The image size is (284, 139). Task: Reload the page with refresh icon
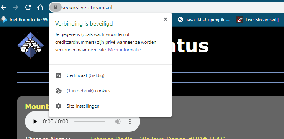click(28, 7)
